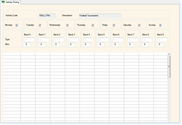Select the Activity Pricing tab

[x=11, y=2]
